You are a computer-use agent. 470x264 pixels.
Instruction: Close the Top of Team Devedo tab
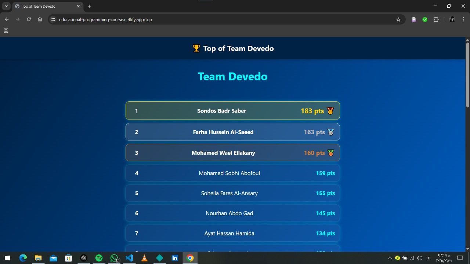78,6
